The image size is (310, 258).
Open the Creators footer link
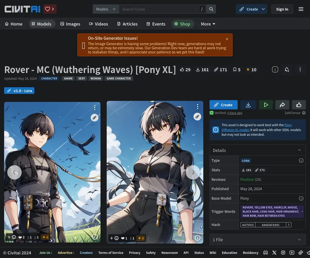click(86, 253)
